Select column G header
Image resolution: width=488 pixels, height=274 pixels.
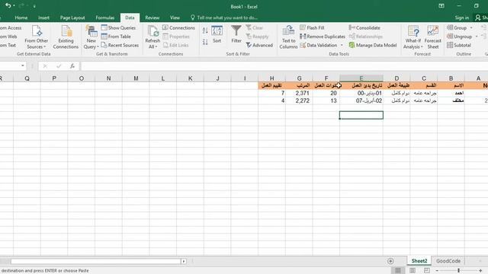(x=299, y=78)
